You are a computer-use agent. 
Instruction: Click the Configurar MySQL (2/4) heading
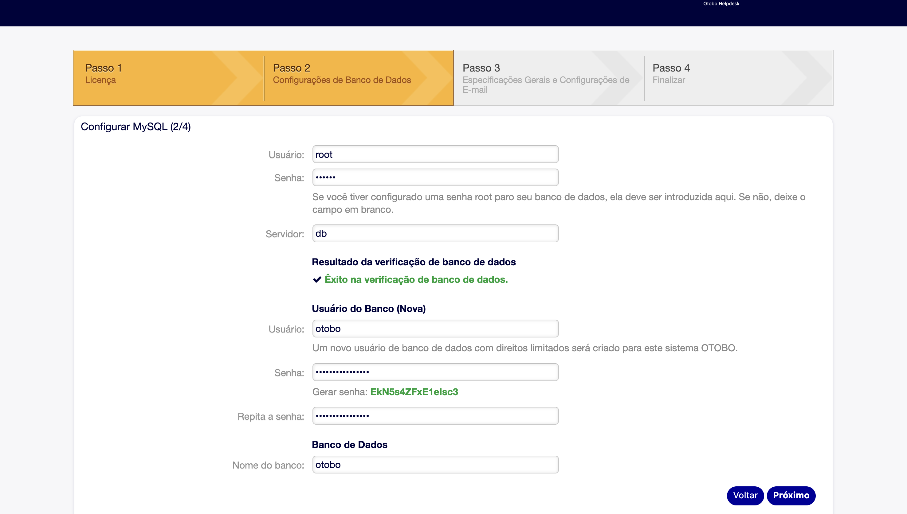tap(135, 127)
